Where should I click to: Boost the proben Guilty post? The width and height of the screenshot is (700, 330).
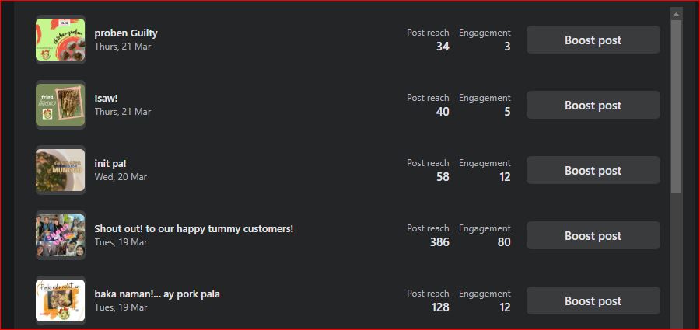[593, 40]
